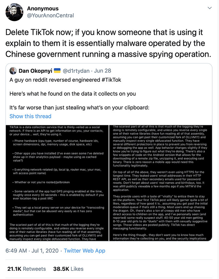Click the Show this thread link
The width and height of the screenshot is (219, 279).
(30, 116)
